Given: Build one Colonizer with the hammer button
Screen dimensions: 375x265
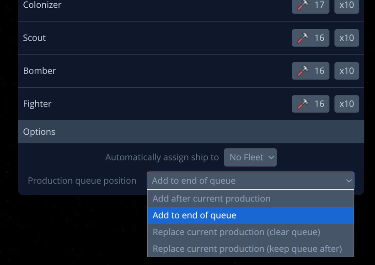Looking at the screenshot, I should (311, 5).
